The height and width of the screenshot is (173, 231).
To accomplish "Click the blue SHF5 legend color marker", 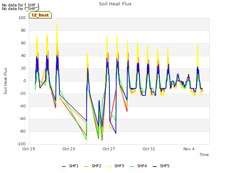I will [154, 167].
